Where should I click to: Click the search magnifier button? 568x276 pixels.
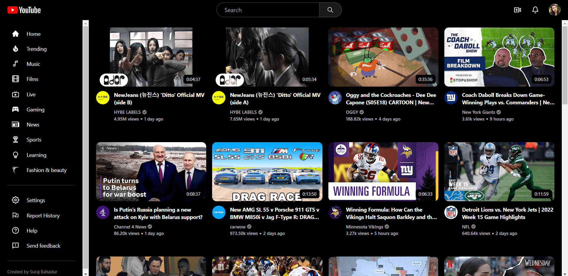pos(330,10)
